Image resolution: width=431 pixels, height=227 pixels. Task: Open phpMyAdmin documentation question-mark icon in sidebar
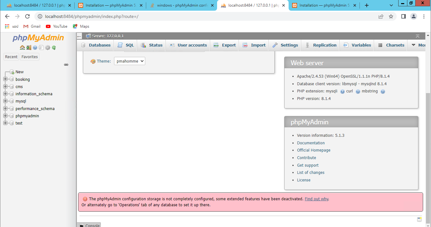coord(35,48)
